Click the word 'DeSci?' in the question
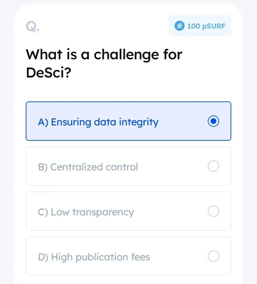257x284 pixels. point(49,73)
